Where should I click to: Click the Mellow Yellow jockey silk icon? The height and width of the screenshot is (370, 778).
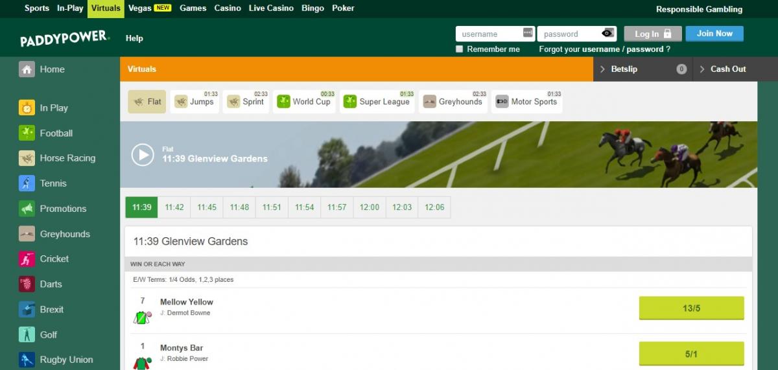click(x=142, y=318)
